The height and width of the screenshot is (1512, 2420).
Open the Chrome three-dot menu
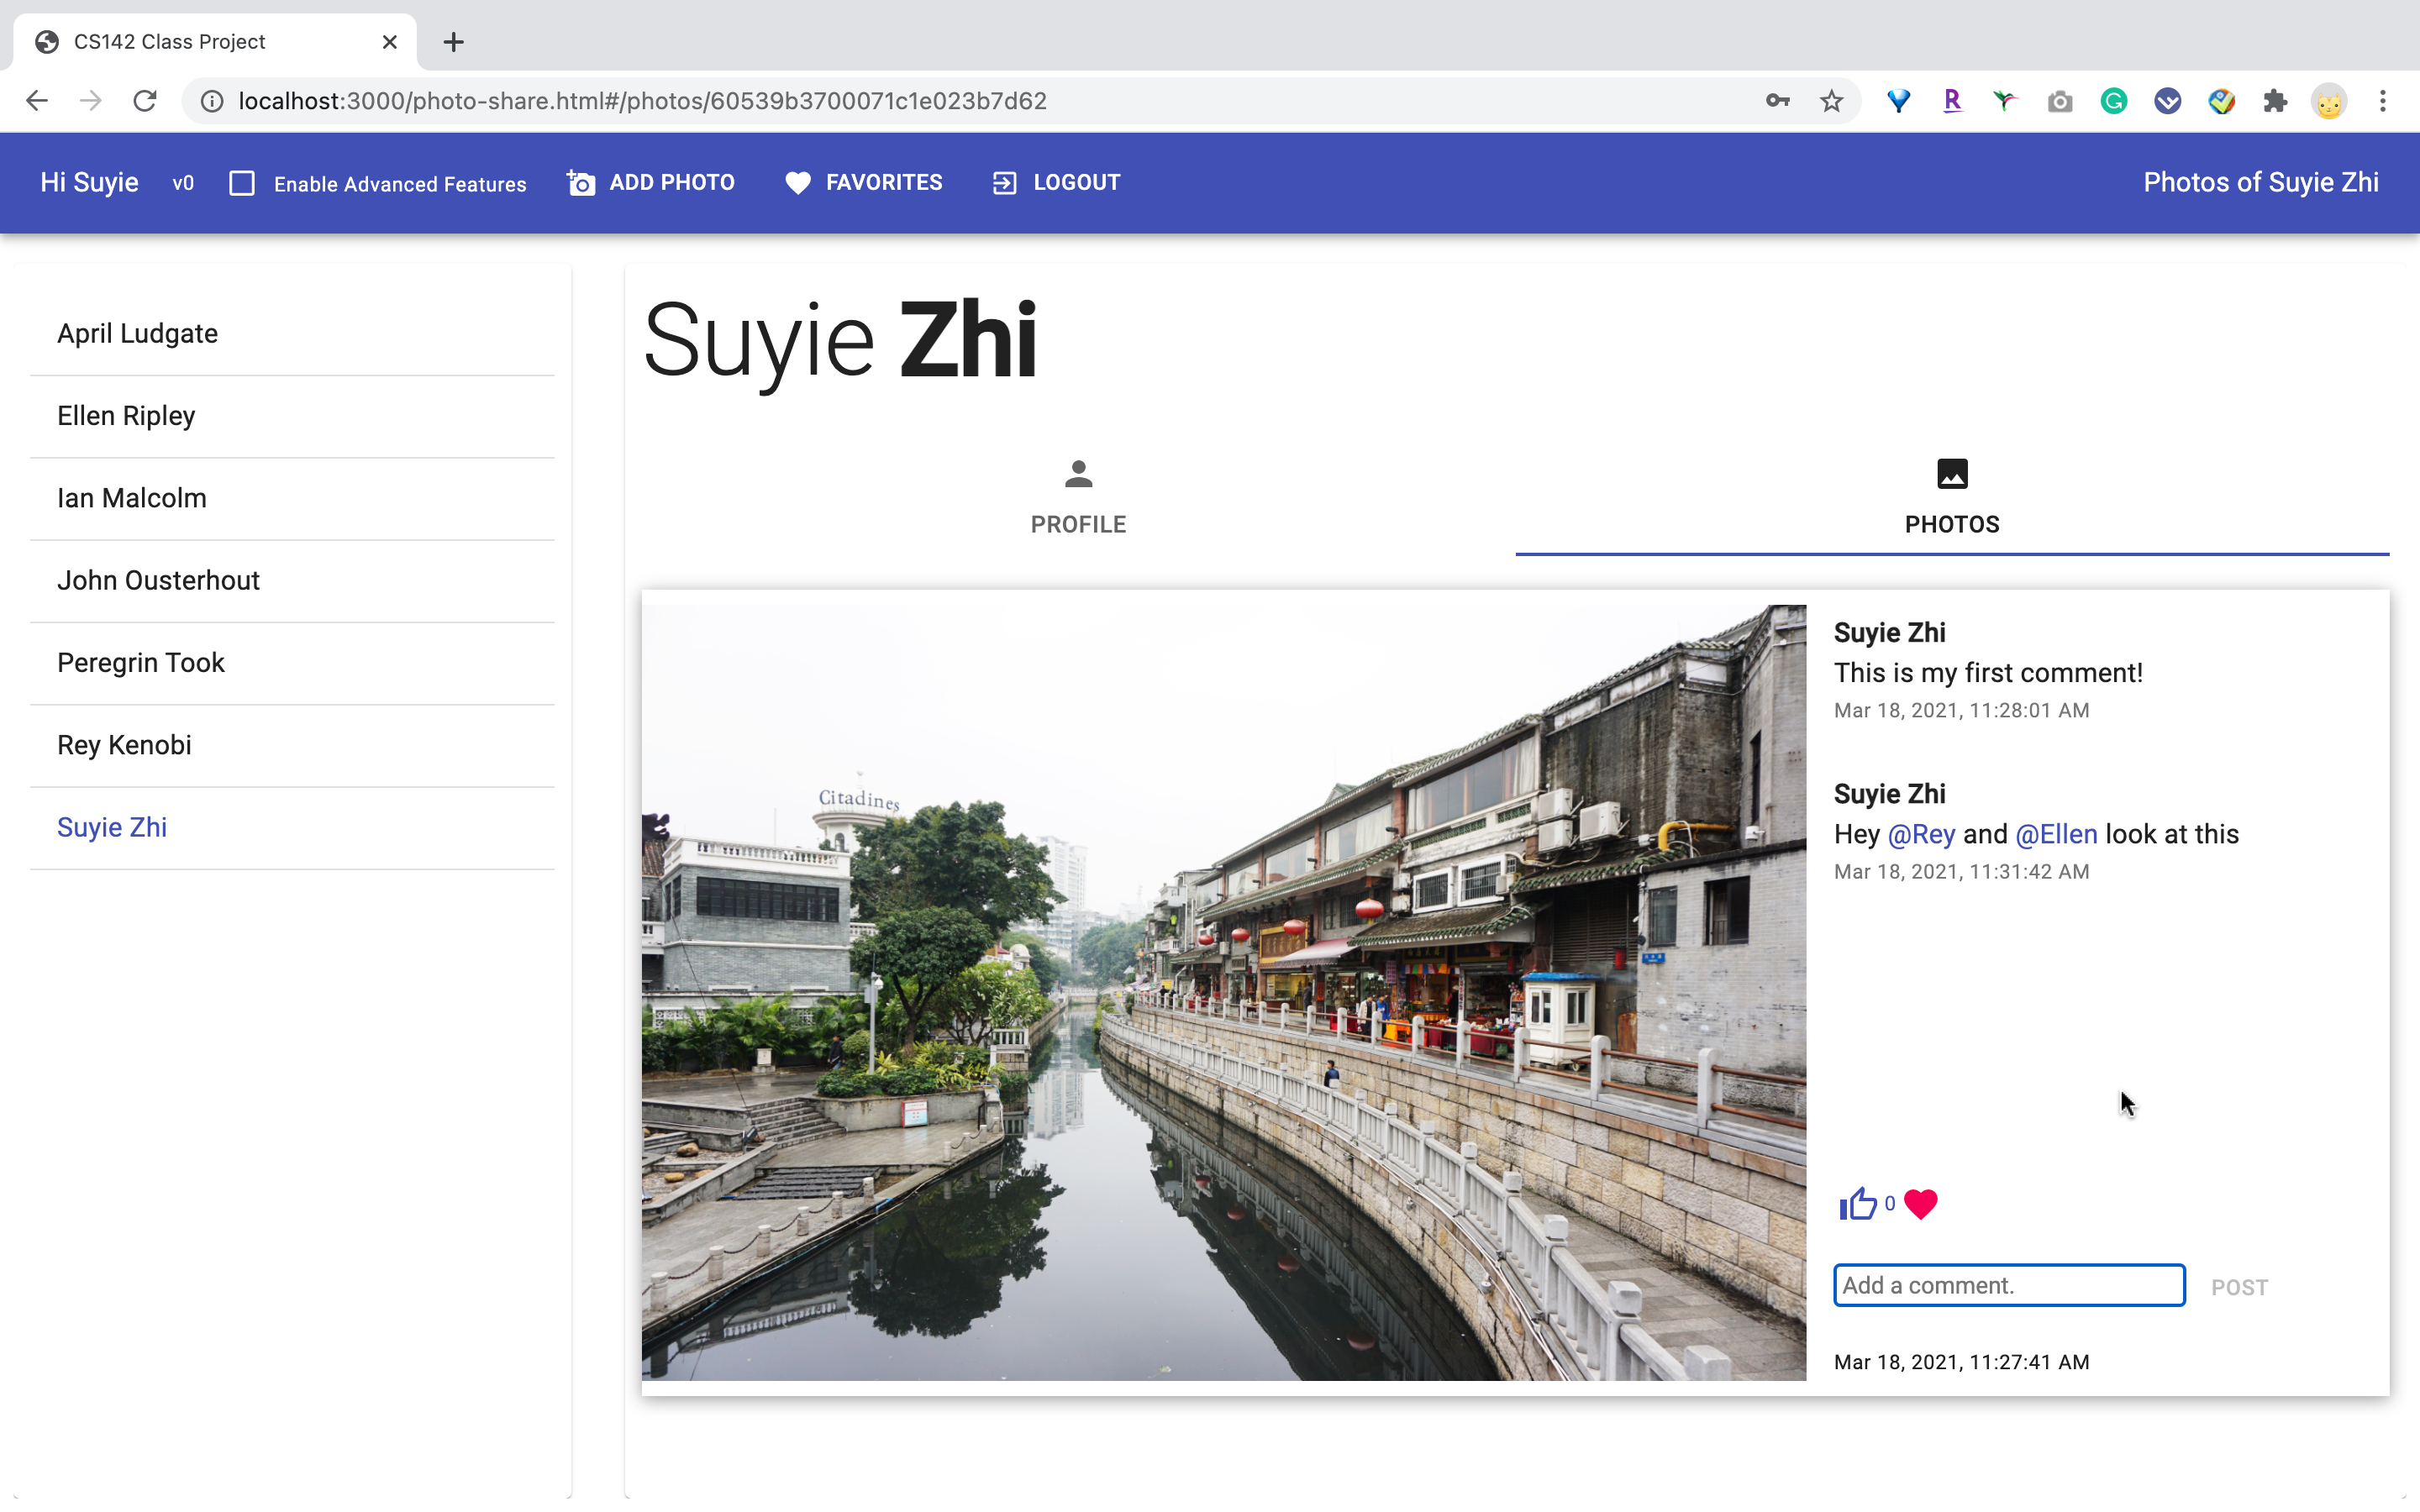pyautogui.click(x=2383, y=101)
